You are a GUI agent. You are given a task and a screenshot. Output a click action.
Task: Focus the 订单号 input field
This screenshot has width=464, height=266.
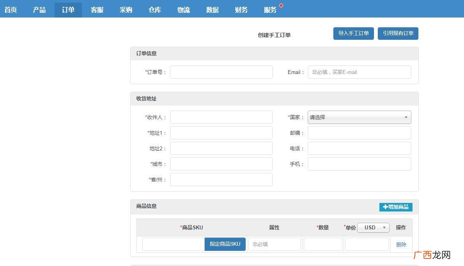coord(221,72)
